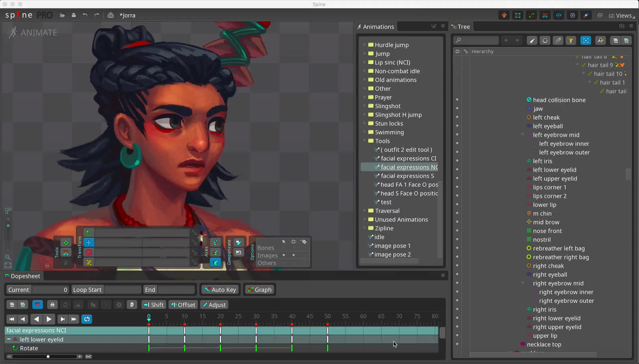
Task: Enable World axes option
Action: pos(215,262)
